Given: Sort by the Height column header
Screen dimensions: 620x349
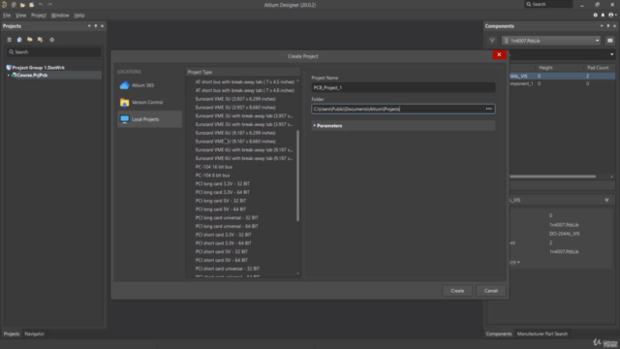Looking at the screenshot, I should (x=545, y=68).
